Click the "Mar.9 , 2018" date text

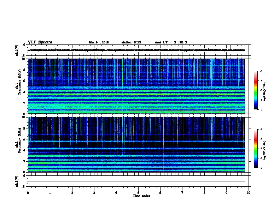(x=99, y=42)
